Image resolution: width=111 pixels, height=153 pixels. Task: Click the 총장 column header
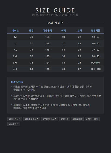click(31, 30)
